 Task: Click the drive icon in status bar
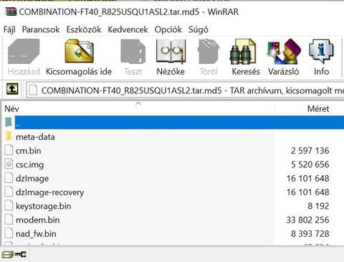[7, 255]
